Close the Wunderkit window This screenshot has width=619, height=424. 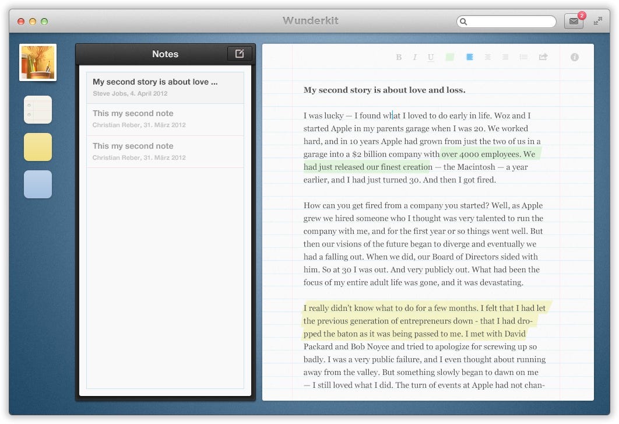[21, 22]
